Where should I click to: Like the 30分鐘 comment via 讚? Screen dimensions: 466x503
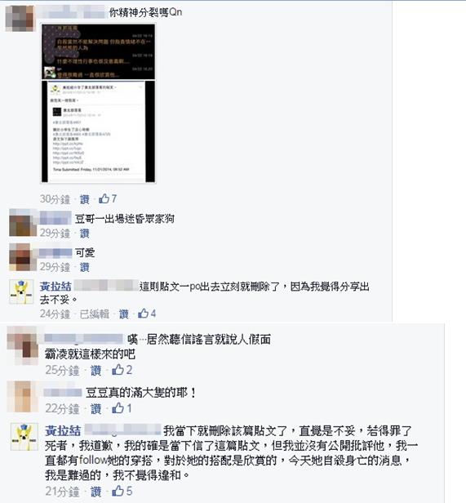tap(85, 199)
